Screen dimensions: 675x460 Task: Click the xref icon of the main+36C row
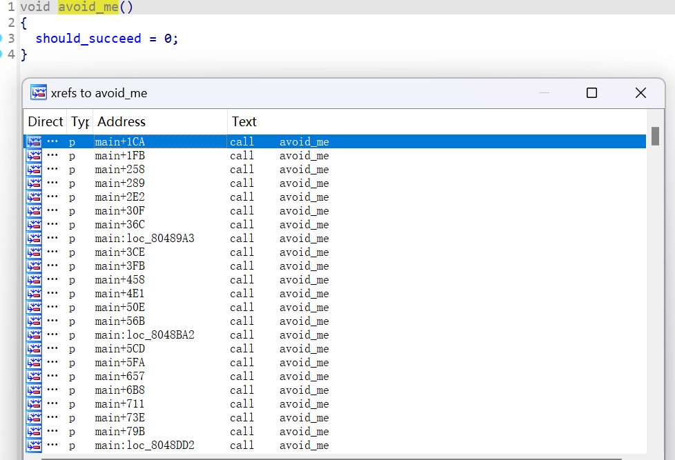(x=34, y=224)
